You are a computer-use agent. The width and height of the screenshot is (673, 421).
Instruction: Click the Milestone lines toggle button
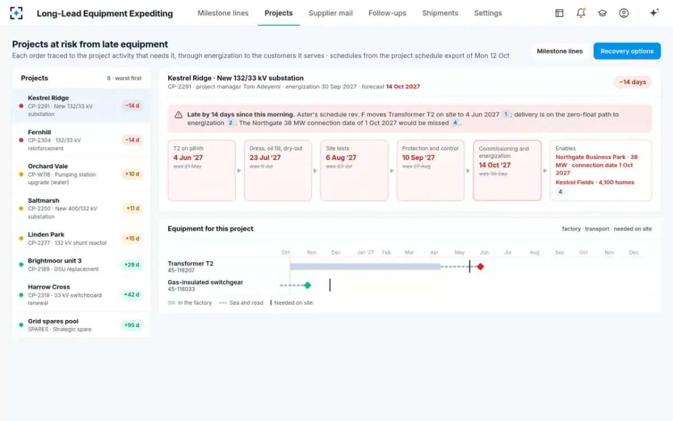coord(560,51)
